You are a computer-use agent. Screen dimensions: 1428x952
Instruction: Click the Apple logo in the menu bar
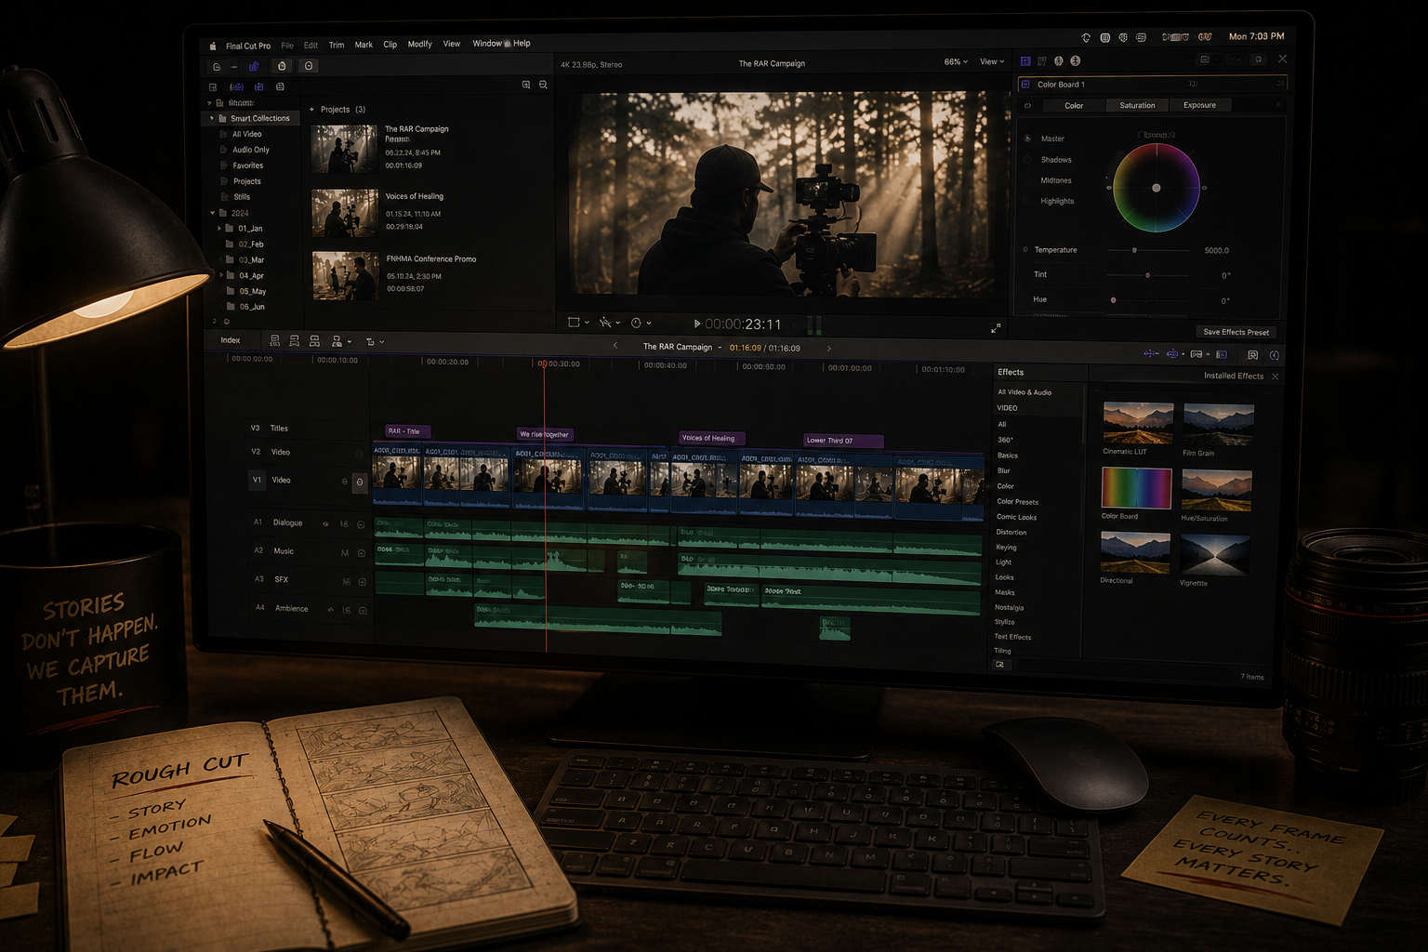[213, 46]
